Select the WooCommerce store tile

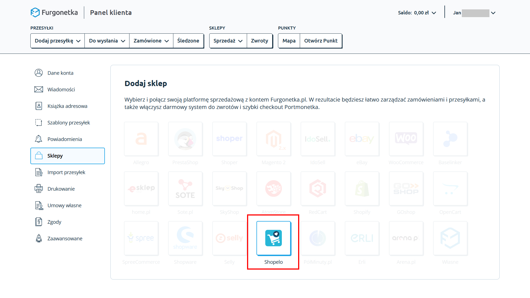click(x=406, y=139)
